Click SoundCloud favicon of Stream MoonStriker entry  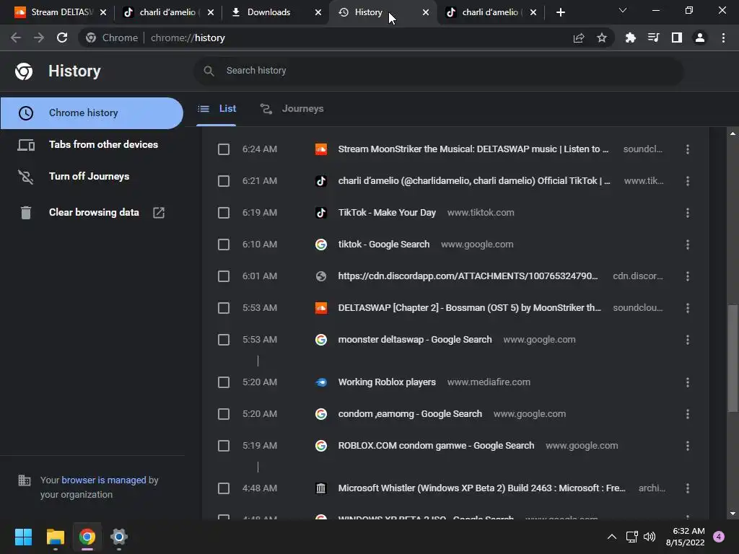(x=321, y=149)
